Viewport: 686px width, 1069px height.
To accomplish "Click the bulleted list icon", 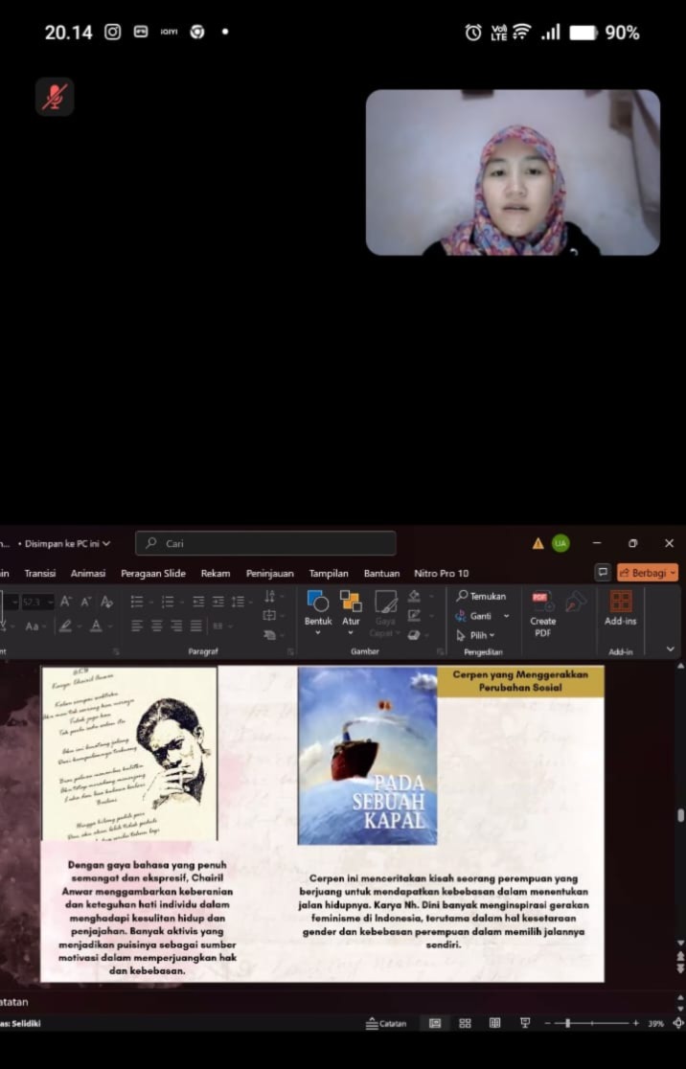I will point(137,602).
